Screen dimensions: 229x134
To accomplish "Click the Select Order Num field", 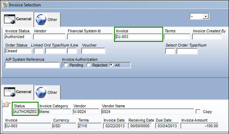I will (187, 51).
